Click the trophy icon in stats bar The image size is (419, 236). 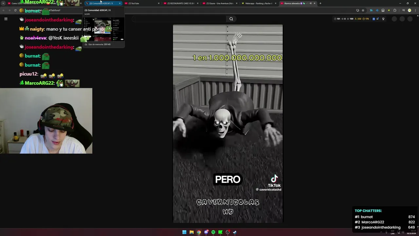coord(383,19)
